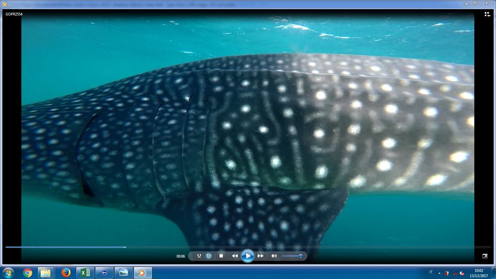This screenshot has height=279, width=496.
Task: Toggle shuffle mode in player
Action: pos(199,256)
